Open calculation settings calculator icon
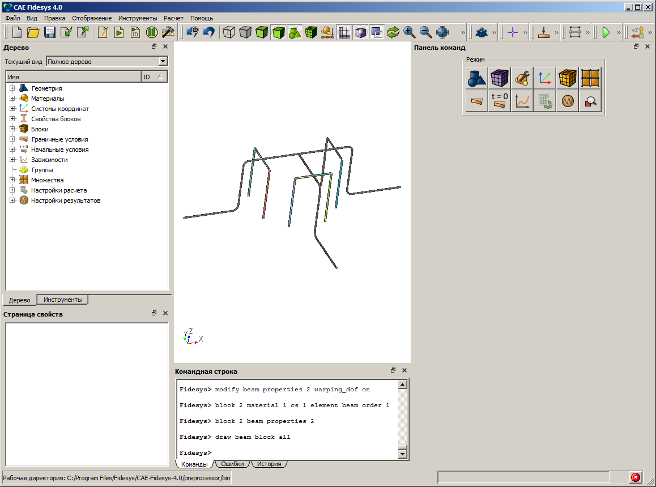 point(545,100)
